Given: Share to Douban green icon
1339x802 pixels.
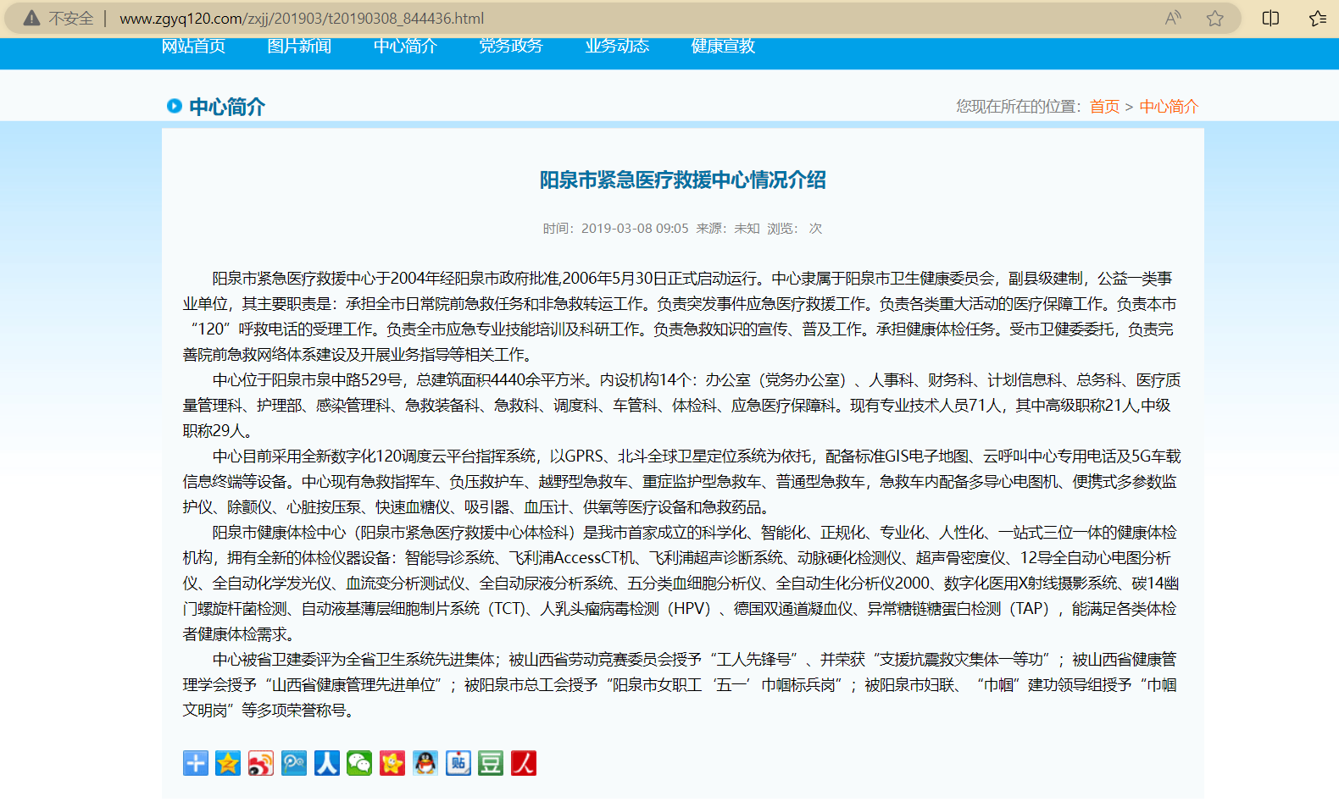Looking at the screenshot, I should pos(491,763).
